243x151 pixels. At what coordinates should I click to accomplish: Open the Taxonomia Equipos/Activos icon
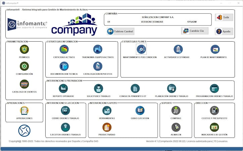tap(98, 49)
